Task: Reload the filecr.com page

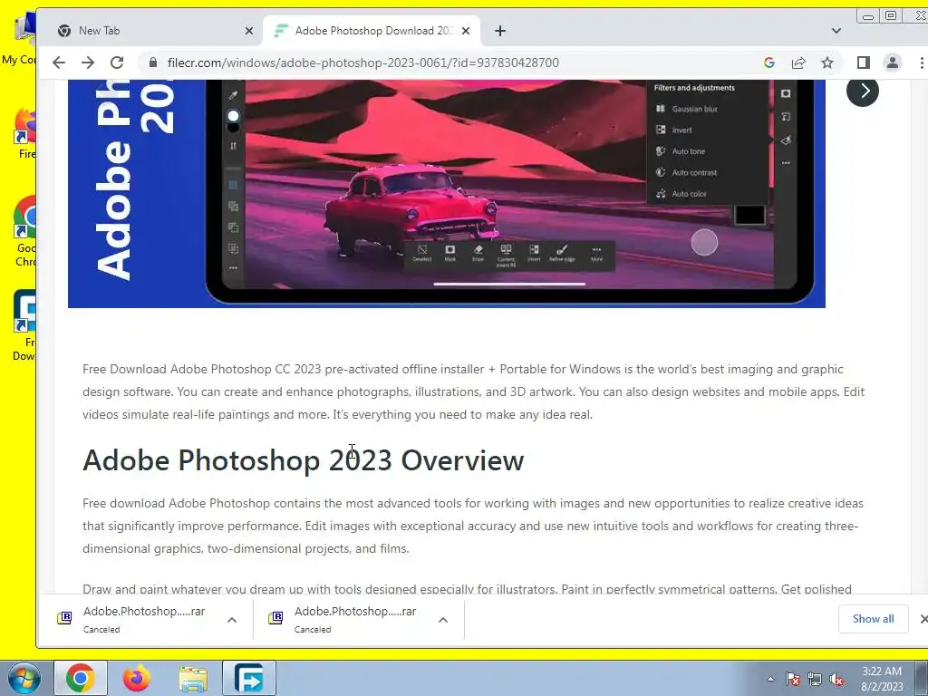Action: pyautogui.click(x=117, y=63)
